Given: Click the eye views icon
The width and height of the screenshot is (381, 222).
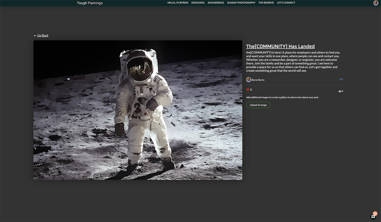Looking at the screenshot, I should tap(340, 91).
